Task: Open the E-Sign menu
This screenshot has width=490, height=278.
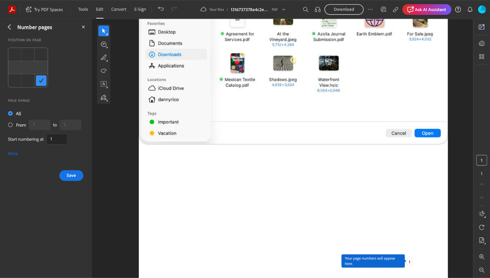Action: click(140, 9)
